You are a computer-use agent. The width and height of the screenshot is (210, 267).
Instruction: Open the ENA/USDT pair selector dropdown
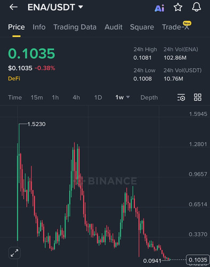coord(55,7)
